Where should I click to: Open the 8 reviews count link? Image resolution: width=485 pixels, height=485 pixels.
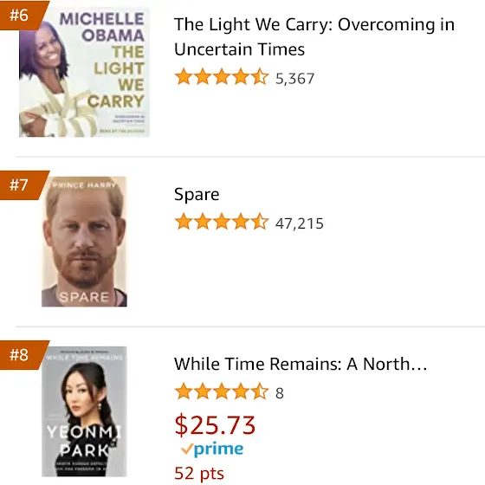280,393
